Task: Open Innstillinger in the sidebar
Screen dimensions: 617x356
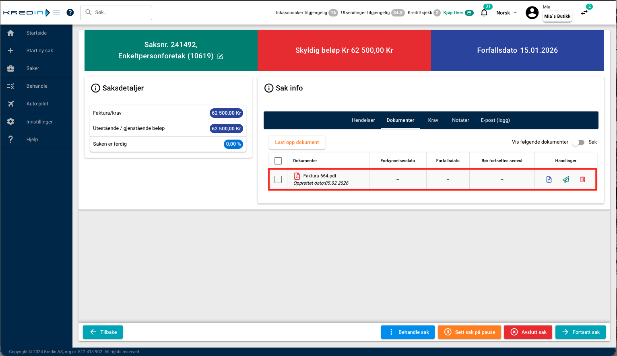Action: [x=36, y=122]
